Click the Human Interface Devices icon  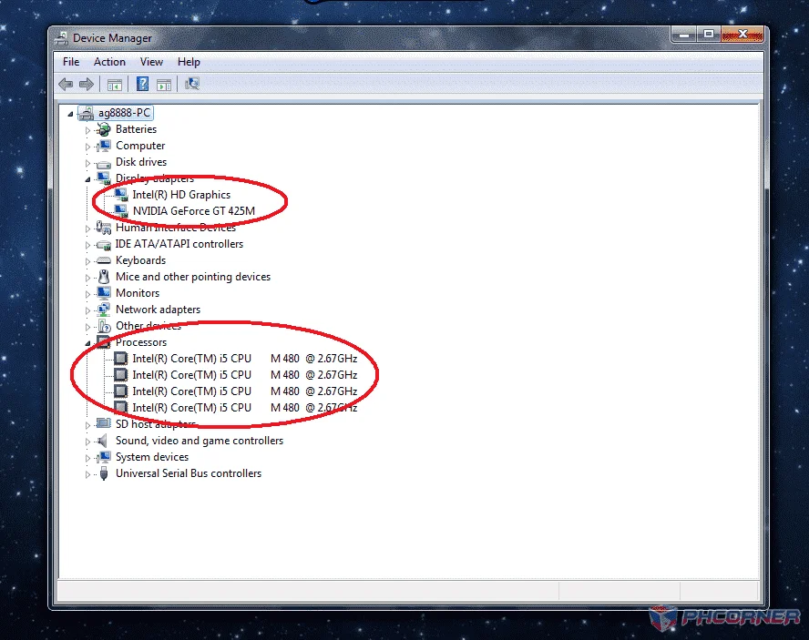point(103,228)
